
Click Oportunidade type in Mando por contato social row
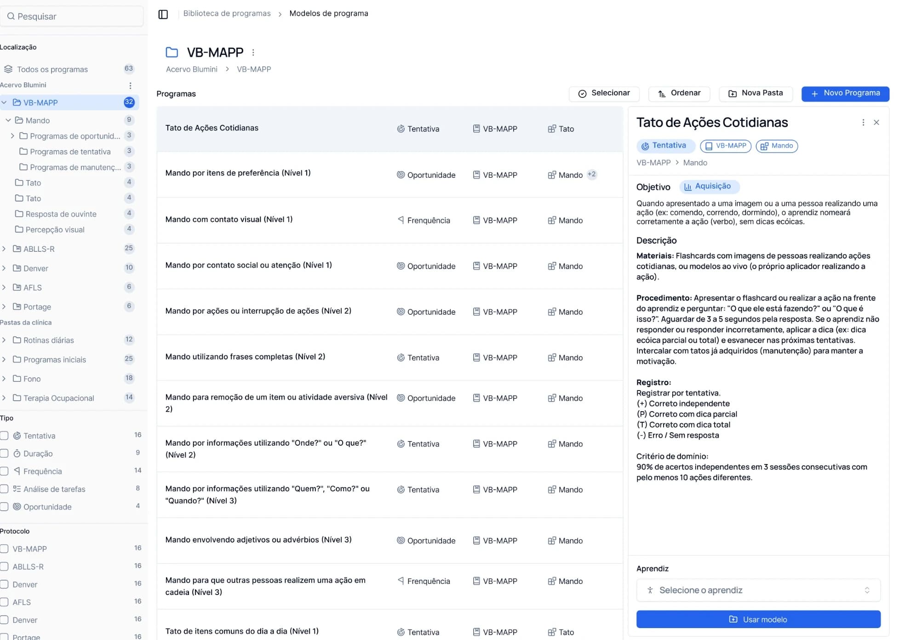pyautogui.click(x=426, y=266)
